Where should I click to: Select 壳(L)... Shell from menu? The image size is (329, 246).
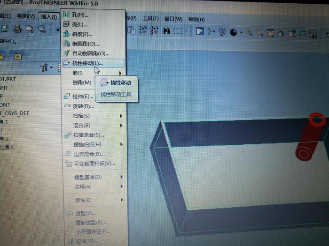pyautogui.click(x=94, y=24)
